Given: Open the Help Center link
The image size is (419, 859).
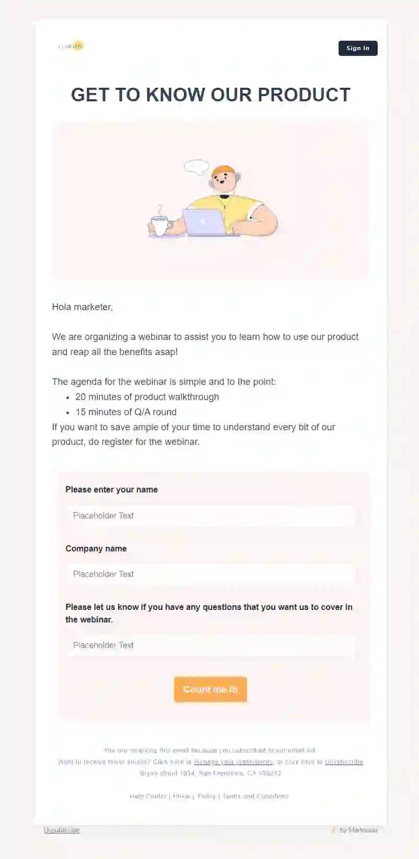Looking at the screenshot, I should point(148,796).
